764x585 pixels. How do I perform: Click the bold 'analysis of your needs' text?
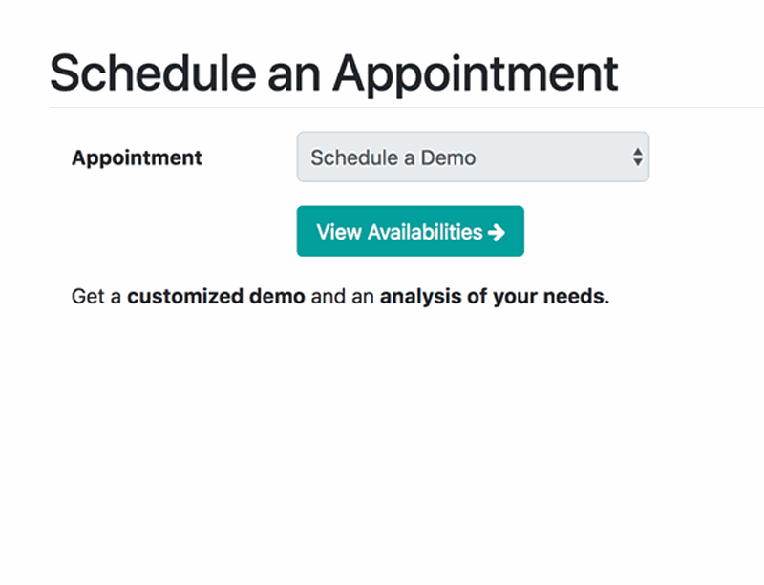[492, 296]
